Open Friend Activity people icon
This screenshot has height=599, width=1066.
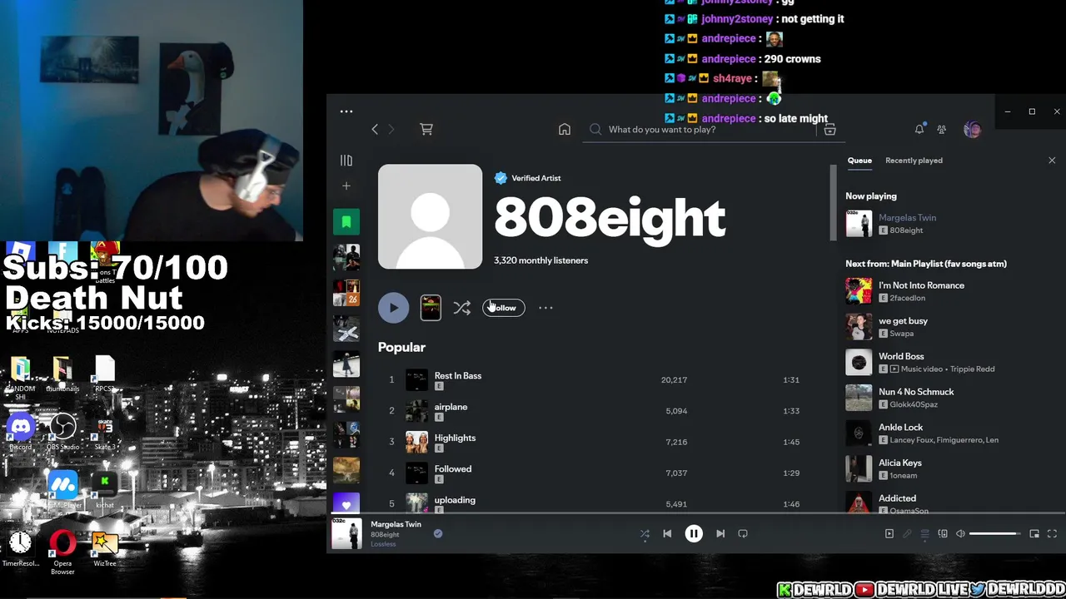point(942,129)
